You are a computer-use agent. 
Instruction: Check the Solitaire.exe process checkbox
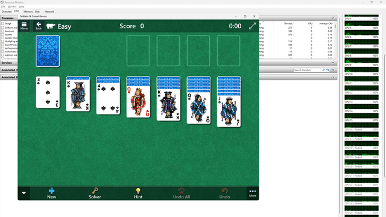coord(2,28)
